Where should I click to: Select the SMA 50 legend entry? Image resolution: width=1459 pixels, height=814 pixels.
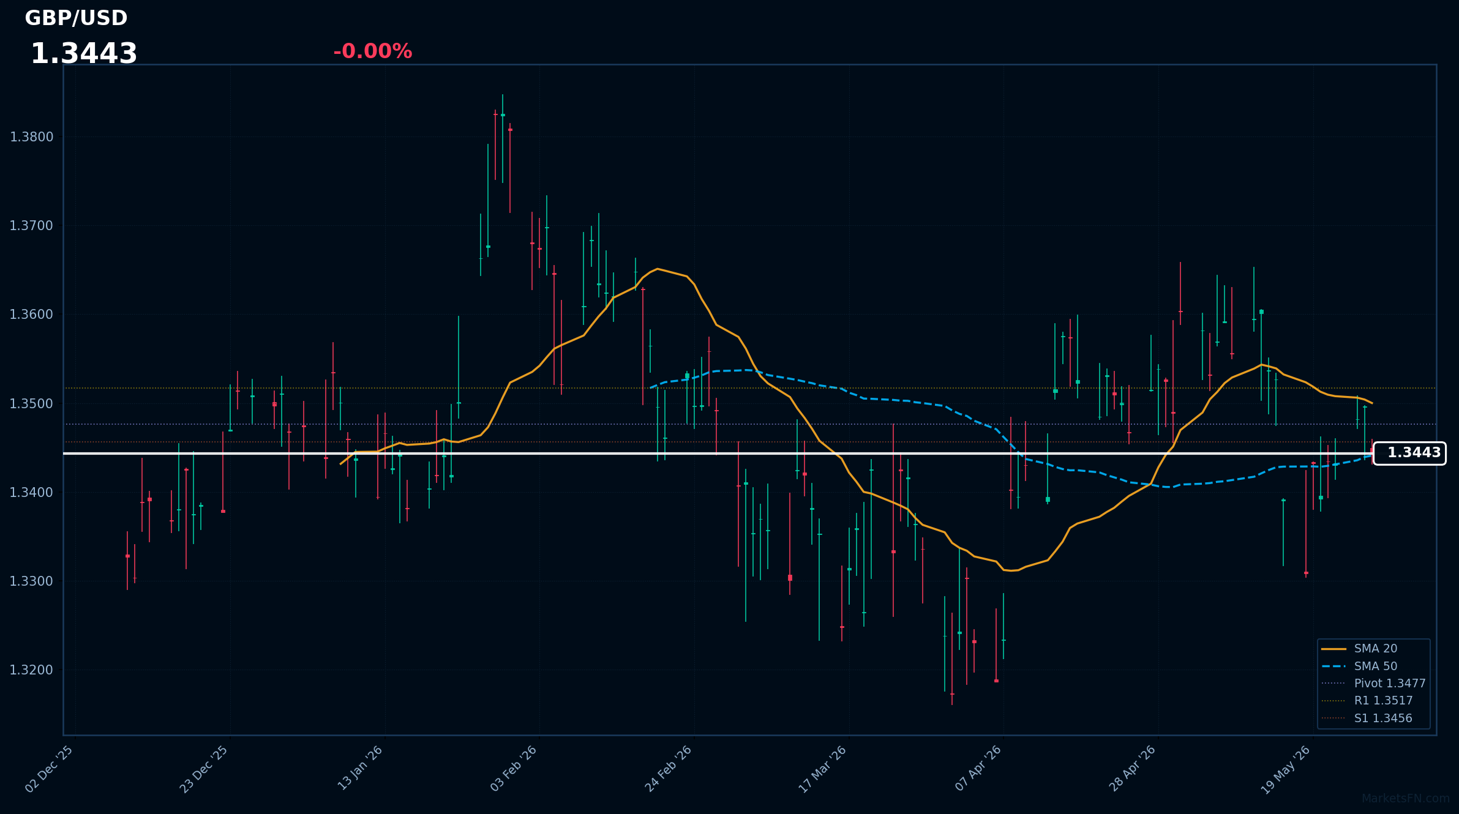point(1375,666)
